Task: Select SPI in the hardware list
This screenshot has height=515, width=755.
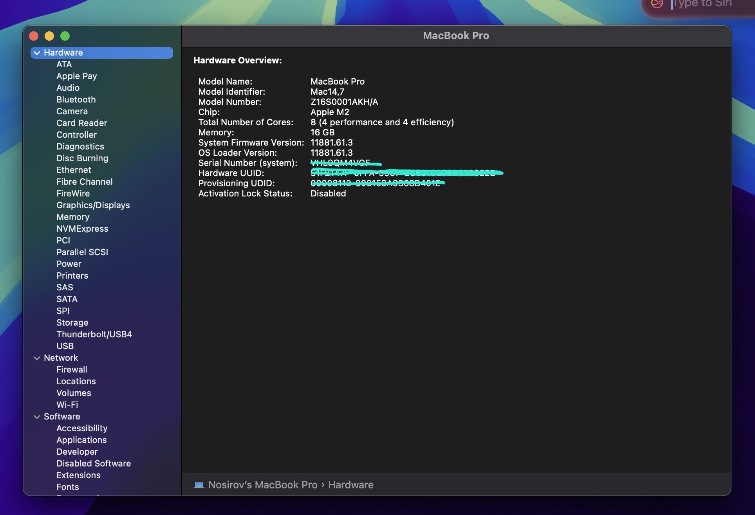Action: (63, 311)
